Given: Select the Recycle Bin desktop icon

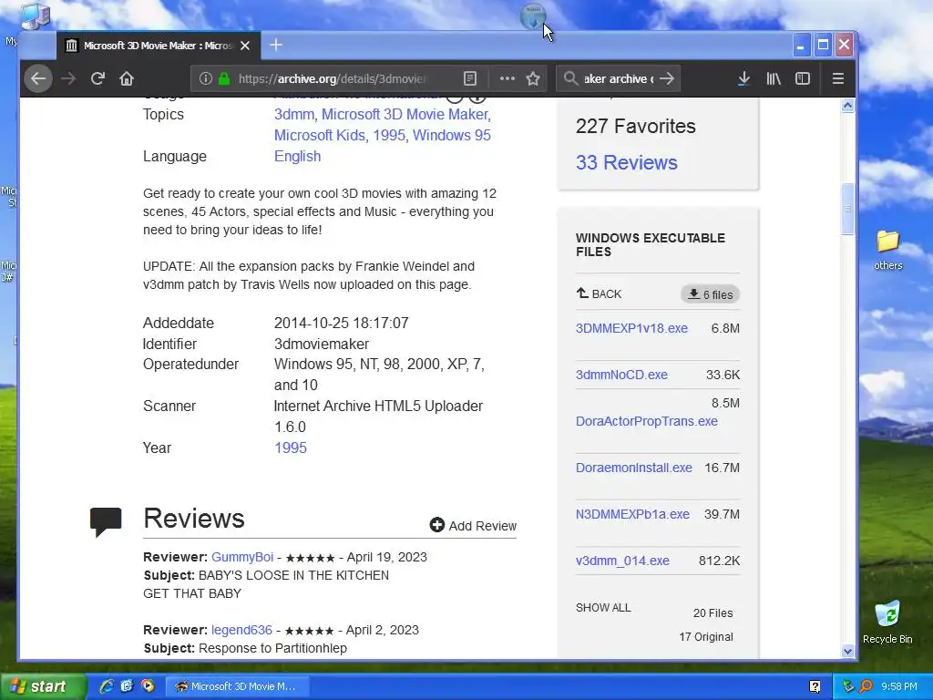Looking at the screenshot, I should 887,623.
